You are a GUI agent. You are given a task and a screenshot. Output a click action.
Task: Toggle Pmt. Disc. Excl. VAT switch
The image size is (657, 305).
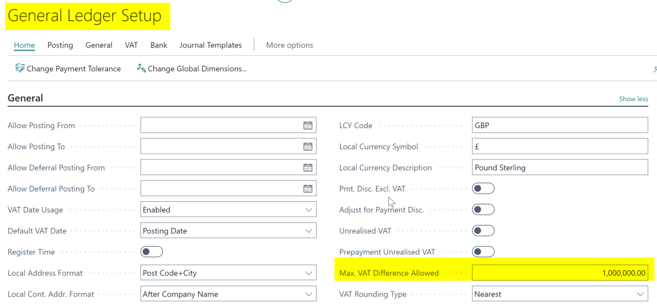coord(483,188)
